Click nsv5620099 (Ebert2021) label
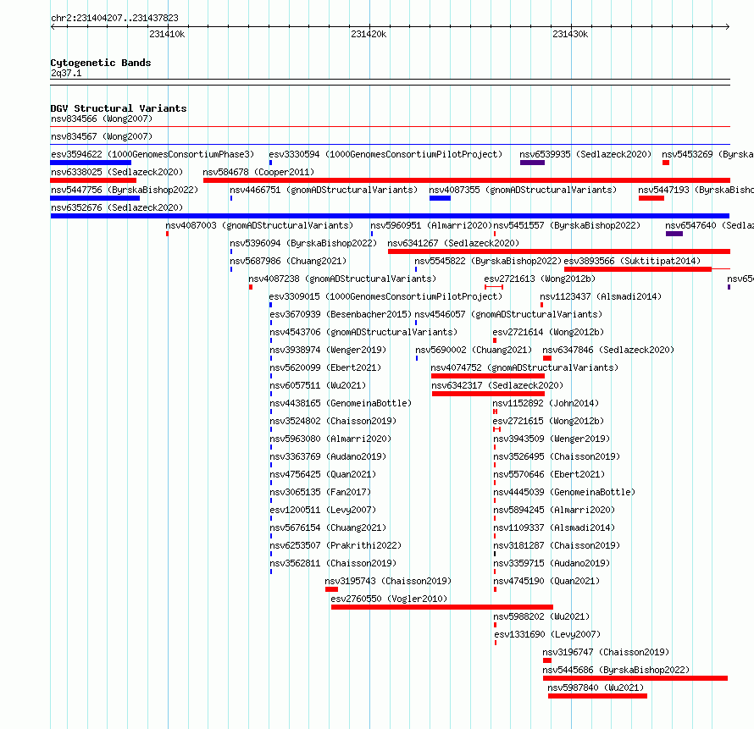The height and width of the screenshot is (729, 754). point(325,367)
